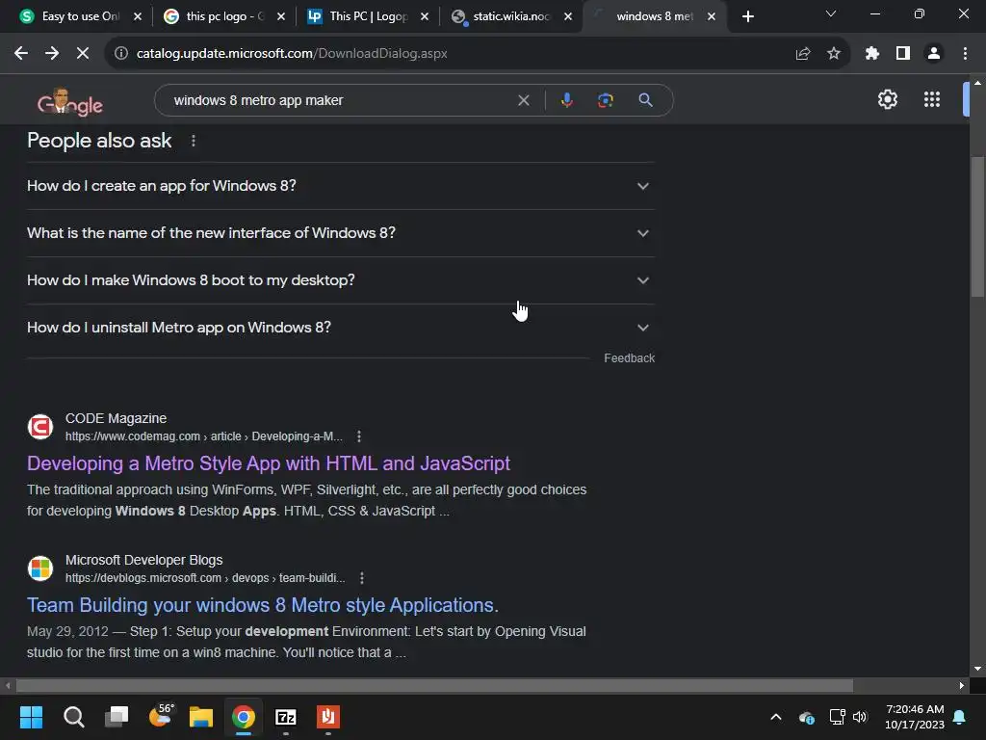Viewport: 986px width, 740px height.
Task: Share this page icon in address bar
Action: pyautogui.click(x=802, y=54)
